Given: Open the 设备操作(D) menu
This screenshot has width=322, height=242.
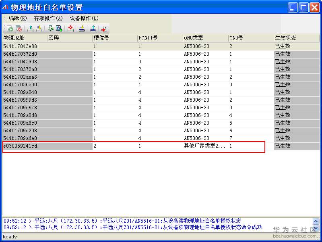Looking at the screenshot, I should click(84, 18).
